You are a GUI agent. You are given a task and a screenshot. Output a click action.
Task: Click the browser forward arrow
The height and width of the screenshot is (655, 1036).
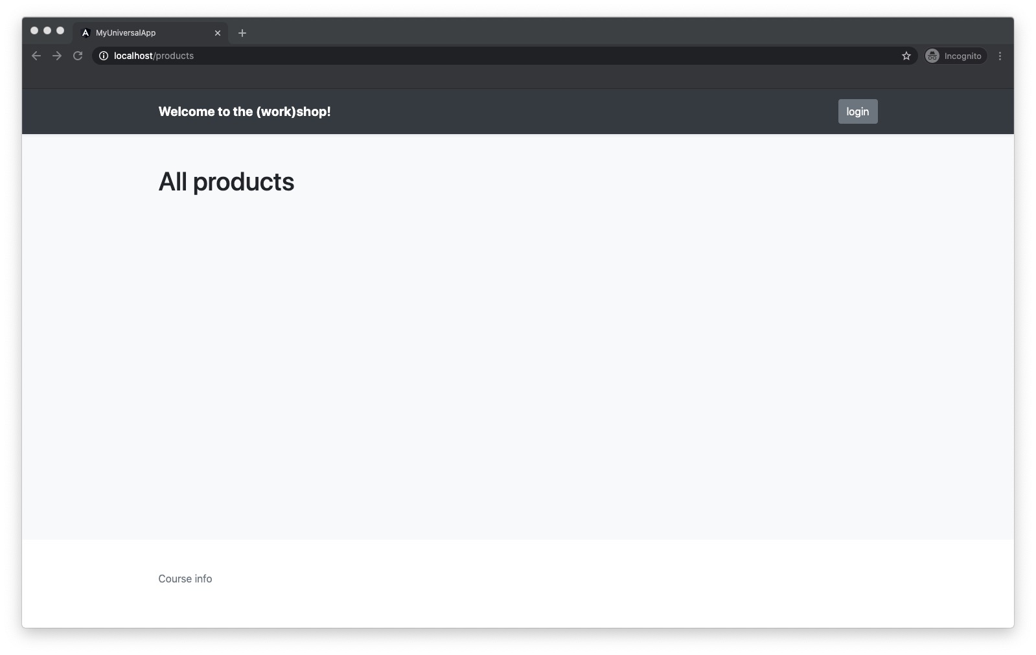[57, 56]
